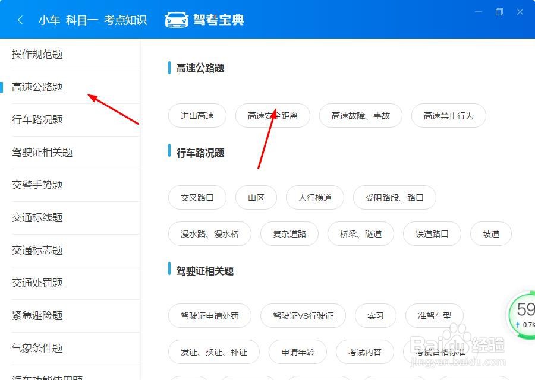
Task: Open 驾驶证申请处罚 topic
Action: (x=209, y=316)
